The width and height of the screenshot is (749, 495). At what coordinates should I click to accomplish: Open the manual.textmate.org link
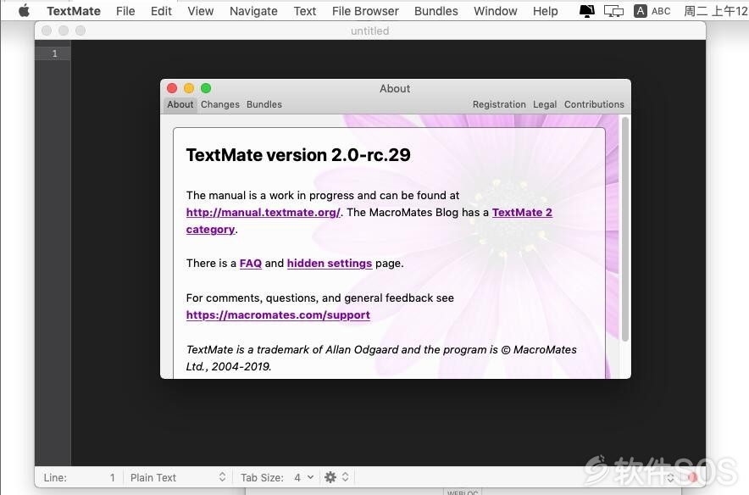coord(264,212)
